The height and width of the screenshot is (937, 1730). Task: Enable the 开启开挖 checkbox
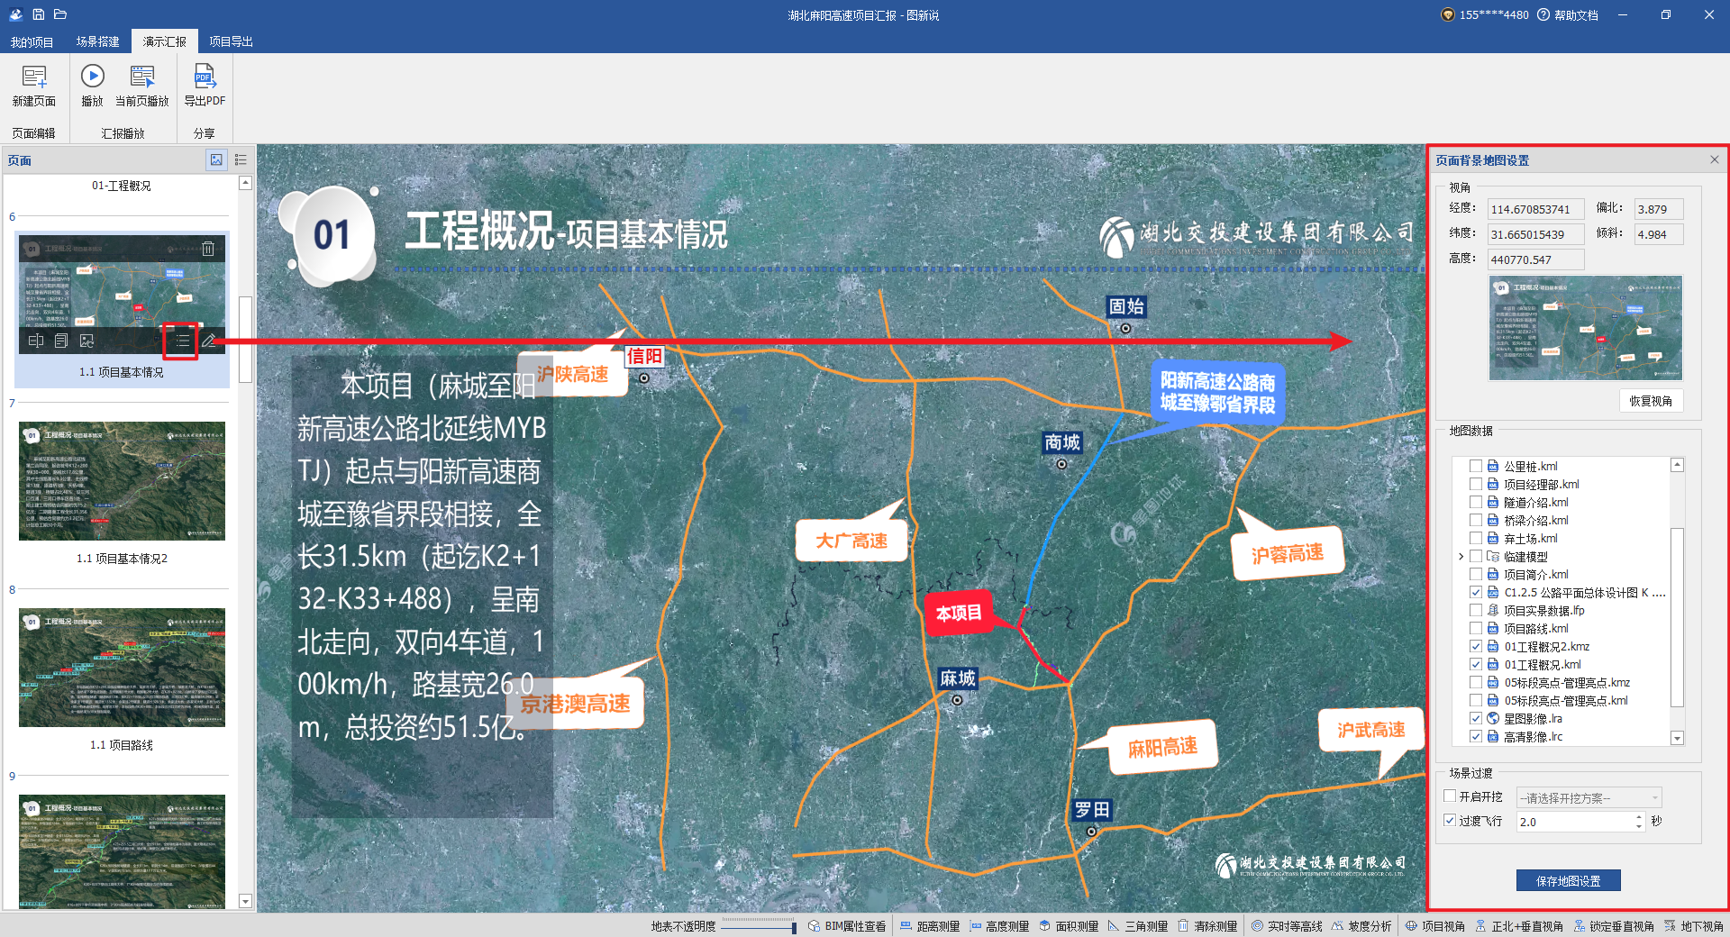coord(1450,796)
